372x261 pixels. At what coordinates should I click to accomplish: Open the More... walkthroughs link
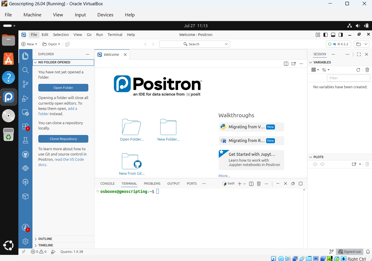pos(224,176)
